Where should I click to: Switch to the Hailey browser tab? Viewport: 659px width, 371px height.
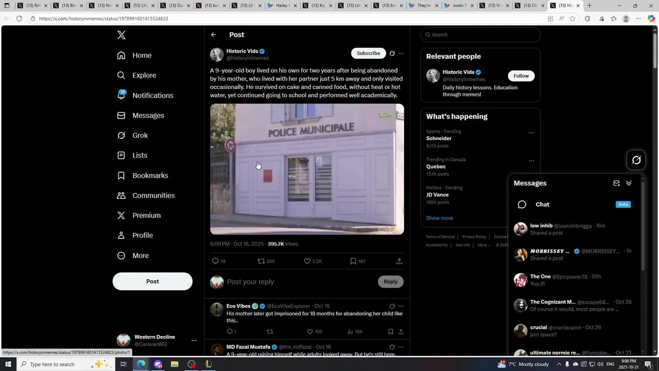coord(282,6)
